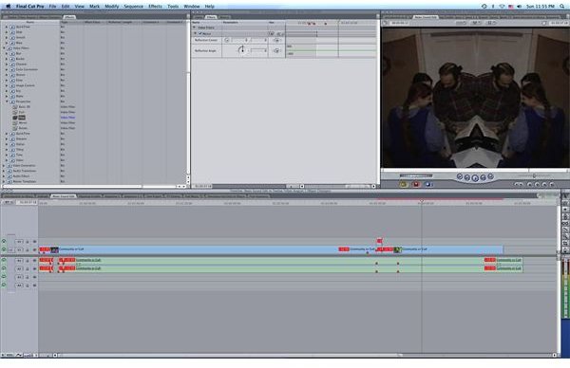Expand the Color Correction bin
This screenshot has height=368, width=570.
click(x=7, y=69)
